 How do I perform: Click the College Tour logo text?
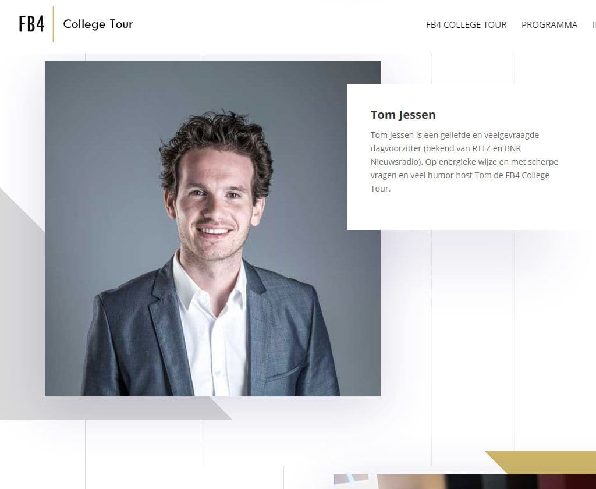pyautogui.click(x=98, y=24)
